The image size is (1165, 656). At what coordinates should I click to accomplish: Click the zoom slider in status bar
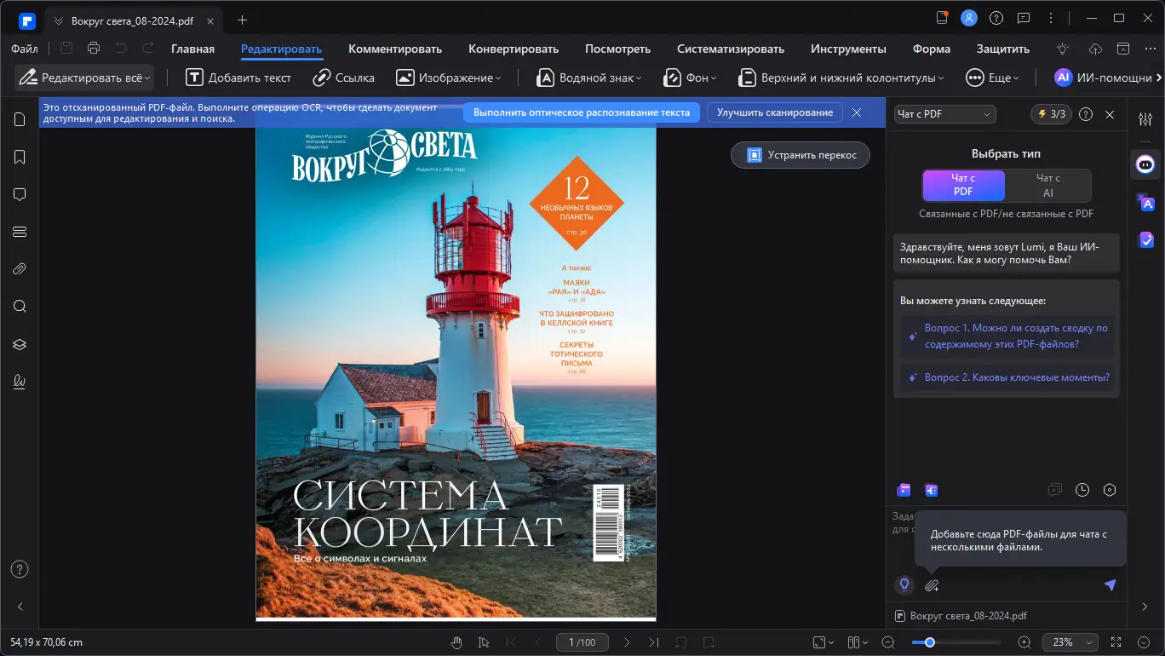point(956,642)
